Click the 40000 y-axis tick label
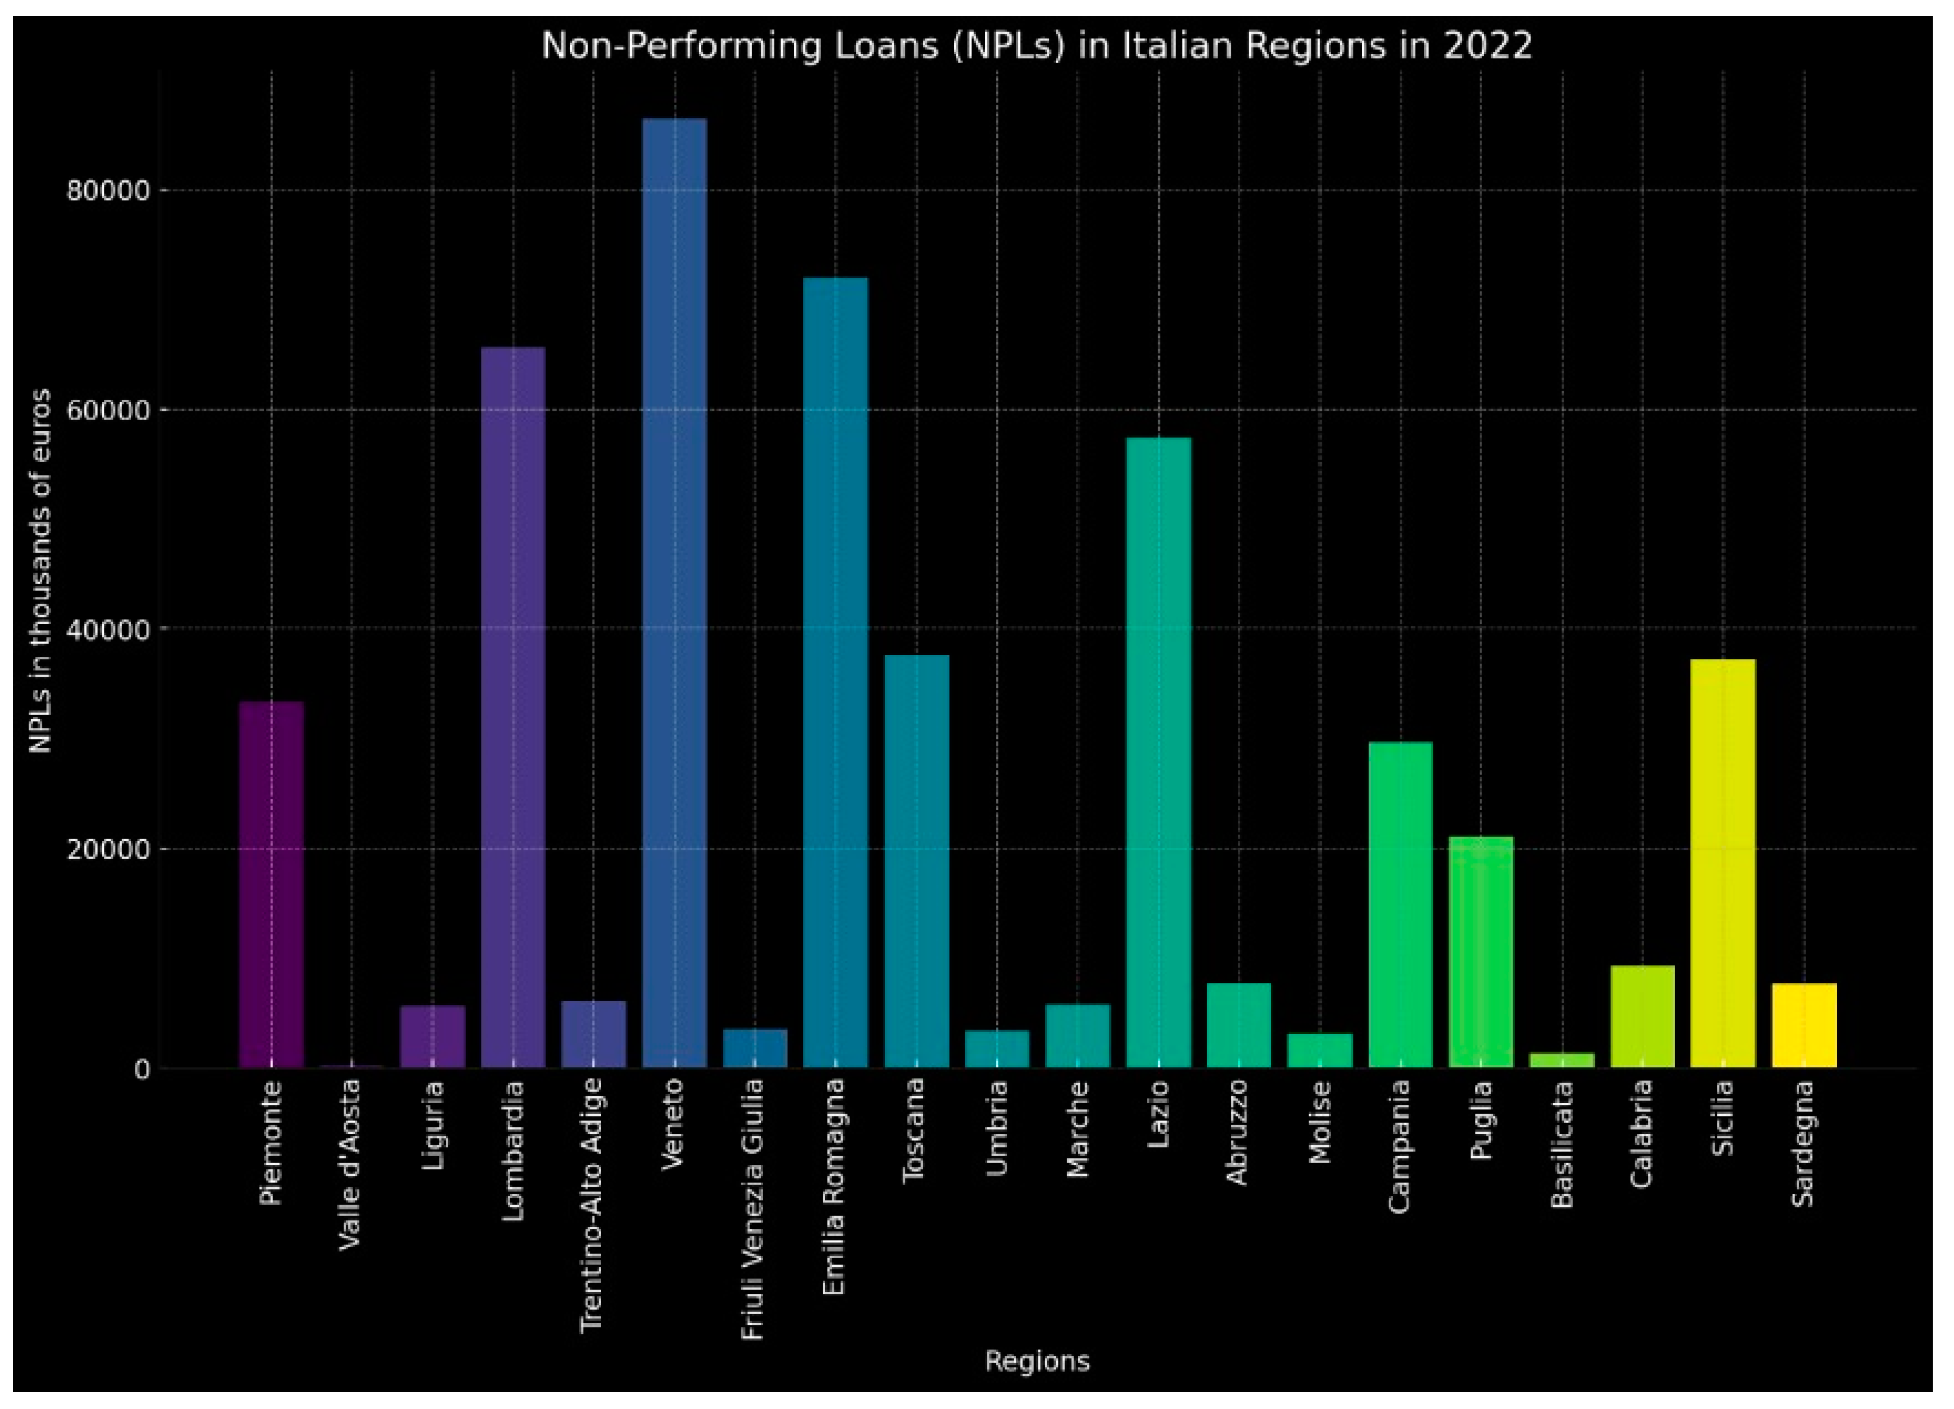Screen dimensions: 1954x1409 pos(108,629)
